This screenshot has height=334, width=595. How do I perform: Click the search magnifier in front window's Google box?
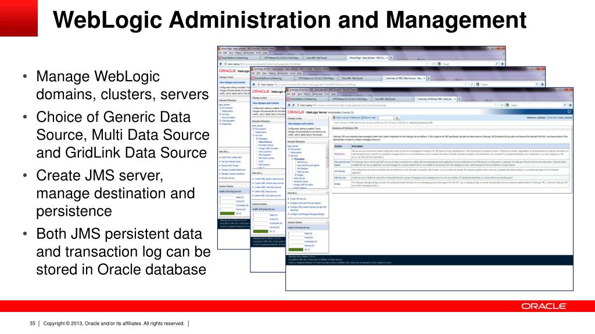pyautogui.click(x=565, y=105)
